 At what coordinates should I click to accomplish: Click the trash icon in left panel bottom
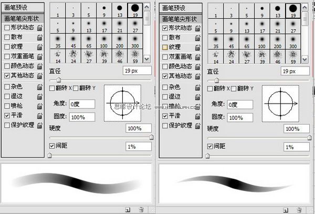141,209
